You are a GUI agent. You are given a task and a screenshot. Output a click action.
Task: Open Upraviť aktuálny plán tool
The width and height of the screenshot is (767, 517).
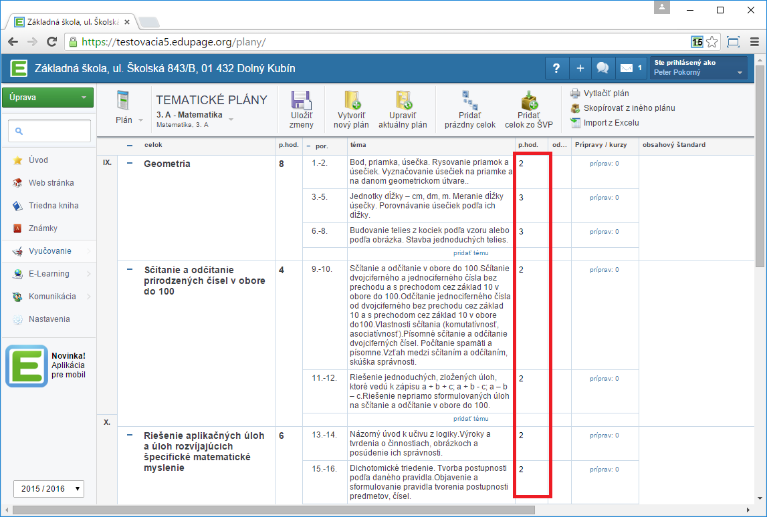point(403,101)
